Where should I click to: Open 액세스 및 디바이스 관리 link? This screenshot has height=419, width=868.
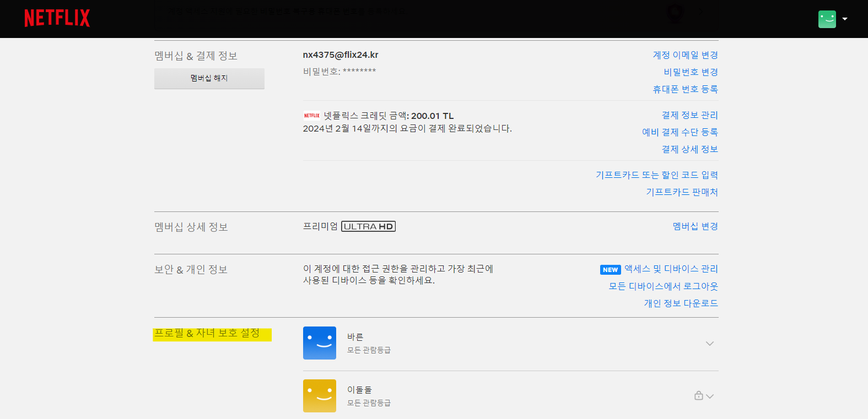tap(671, 269)
